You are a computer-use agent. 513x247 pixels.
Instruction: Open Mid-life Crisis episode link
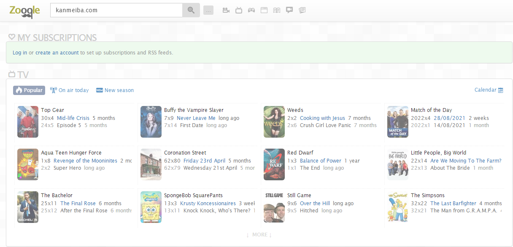(73, 118)
